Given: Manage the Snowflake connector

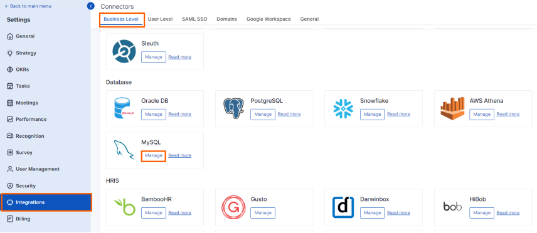Looking at the screenshot, I should click(373, 114).
